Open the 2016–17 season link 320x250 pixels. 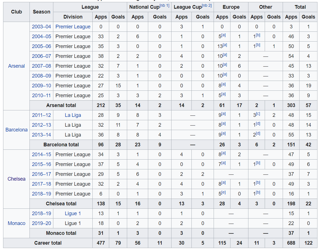tap(42, 174)
